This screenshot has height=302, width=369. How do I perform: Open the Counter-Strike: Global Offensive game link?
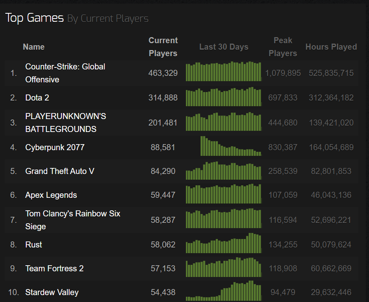[65, 73]
